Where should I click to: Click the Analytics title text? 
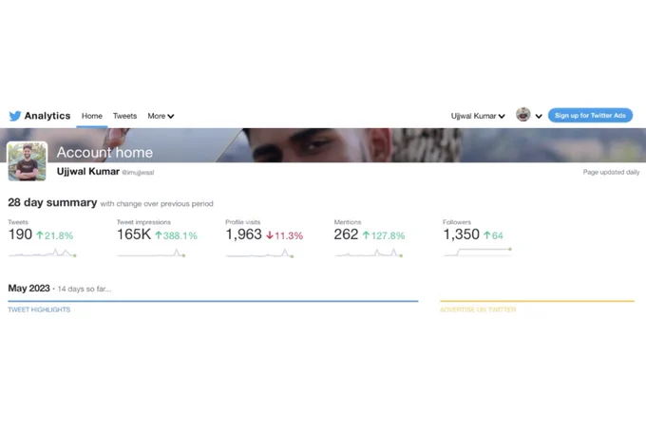(47, 116)
